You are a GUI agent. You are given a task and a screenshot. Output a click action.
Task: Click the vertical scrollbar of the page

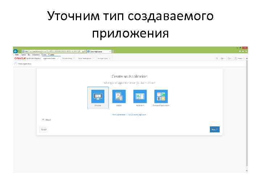247,114
